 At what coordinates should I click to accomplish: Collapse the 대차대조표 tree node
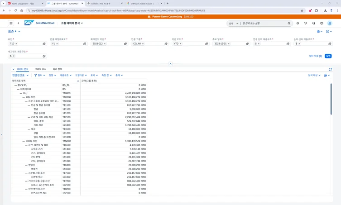[x=18, y=89]
